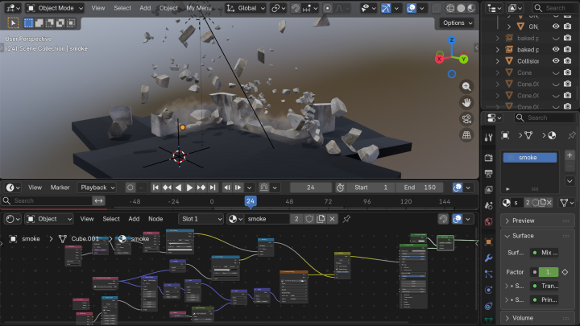Open the Tool properties tab icon
This screenshot has width=580, height=326.
click(488, 138)
